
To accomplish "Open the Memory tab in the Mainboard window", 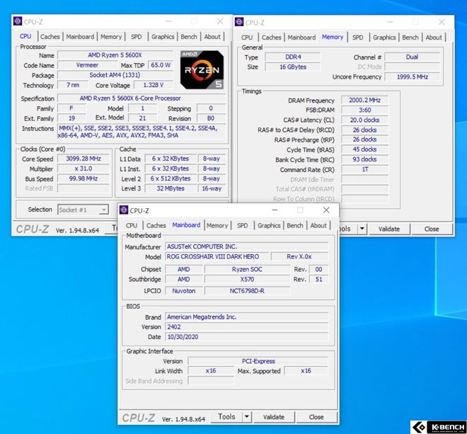I will tap(217, 225).
